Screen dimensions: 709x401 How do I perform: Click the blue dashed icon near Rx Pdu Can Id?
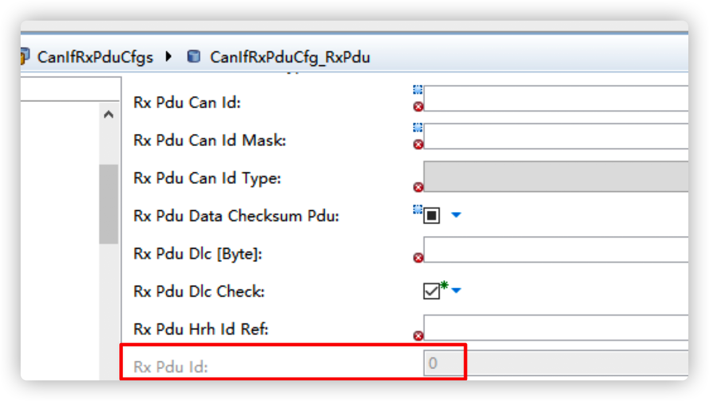tap(418, 90)
